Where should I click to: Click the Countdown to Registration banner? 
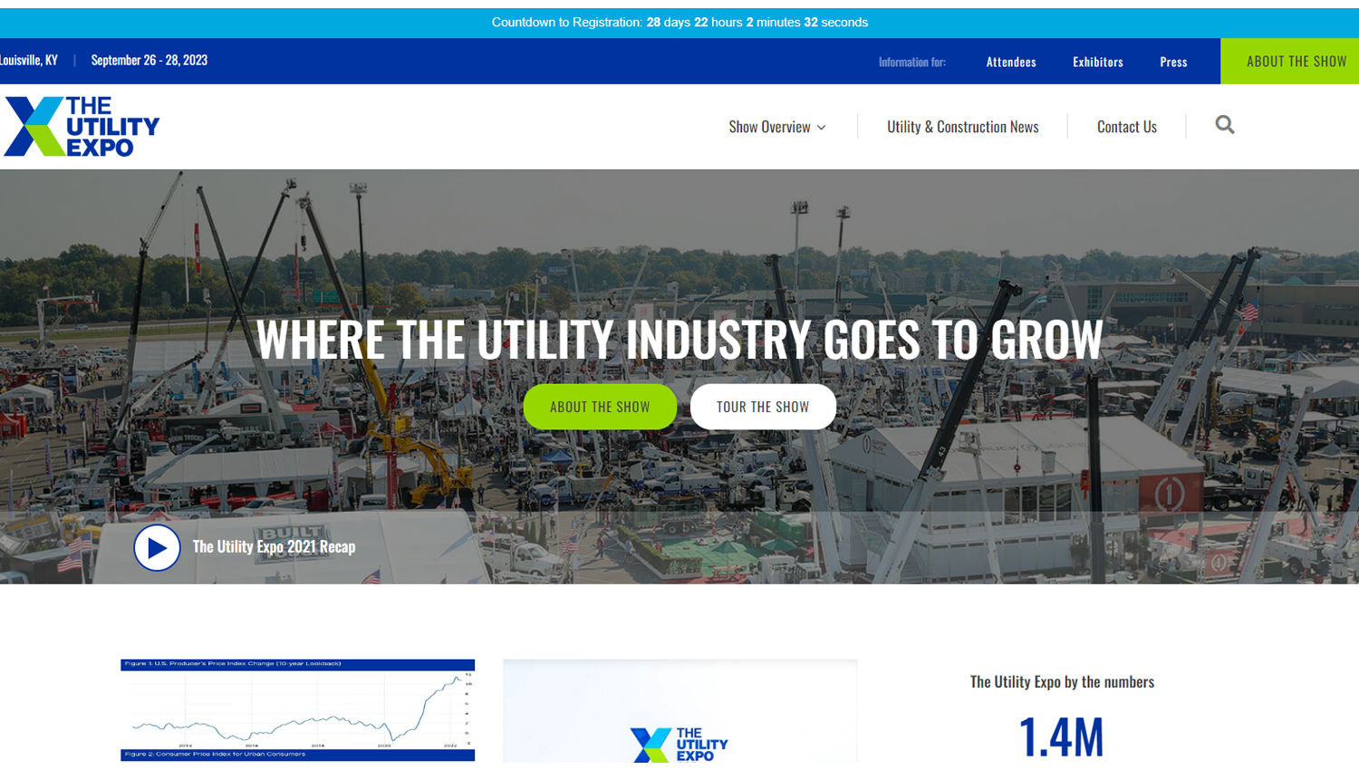click(x=679, y=23)
